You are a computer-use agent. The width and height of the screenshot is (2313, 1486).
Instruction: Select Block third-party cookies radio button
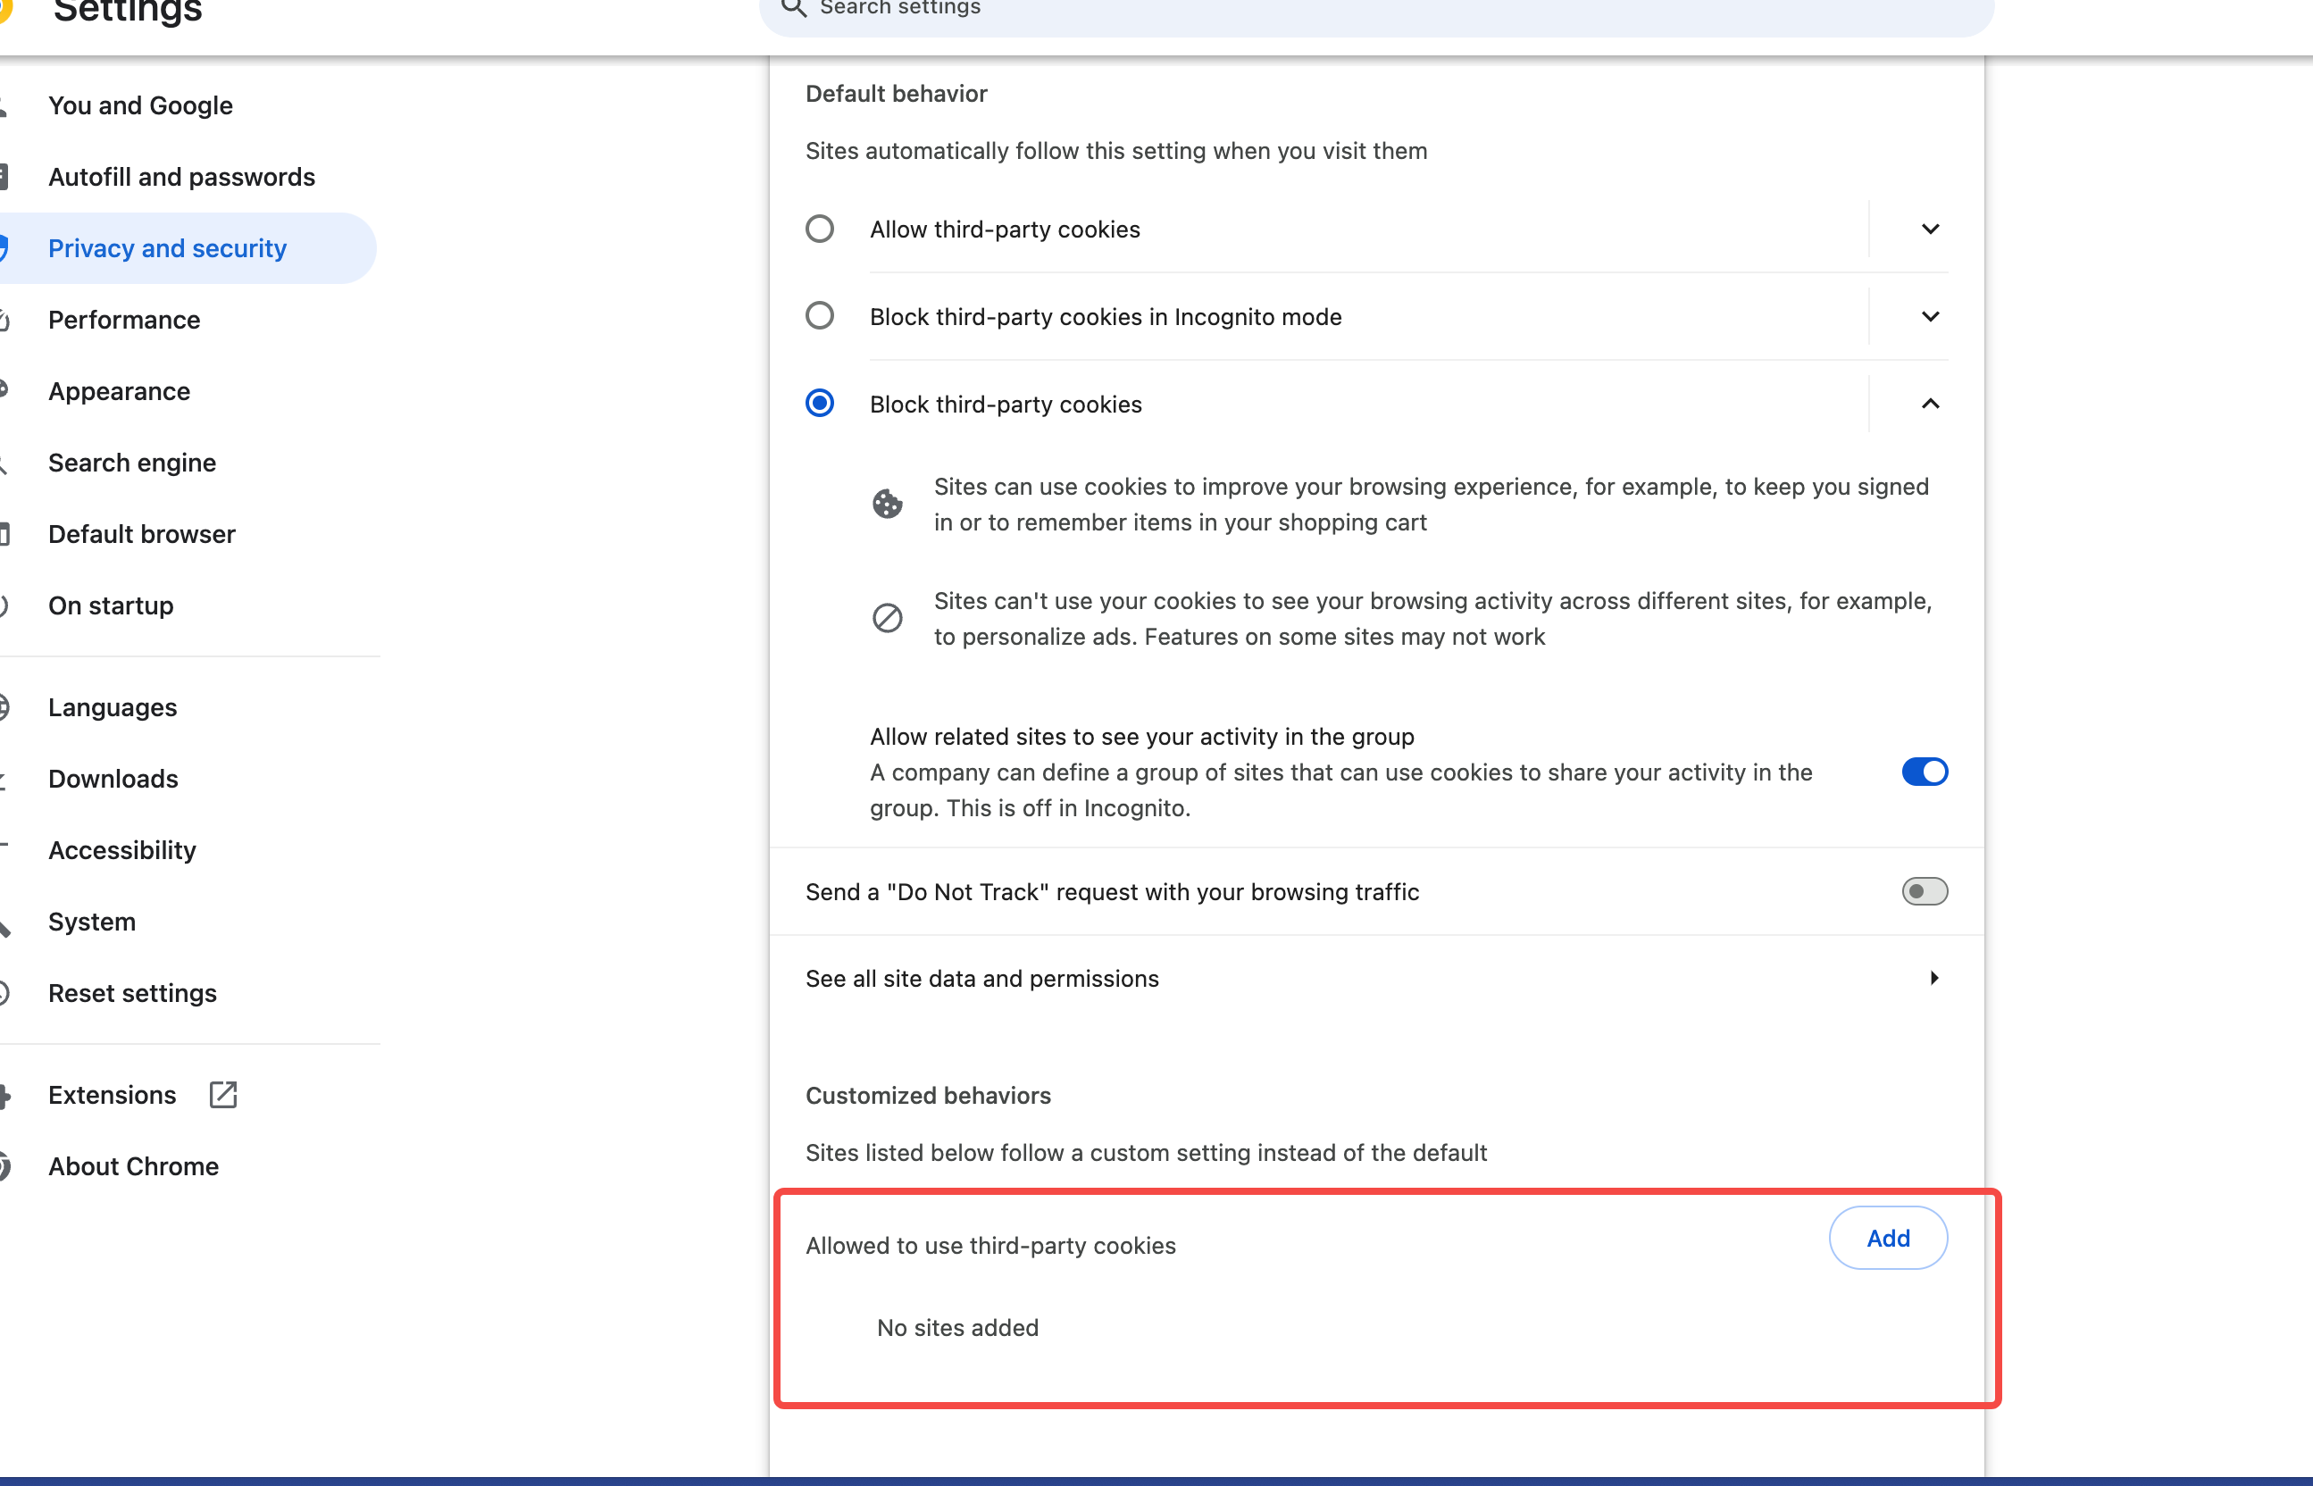tap(819, 403)
